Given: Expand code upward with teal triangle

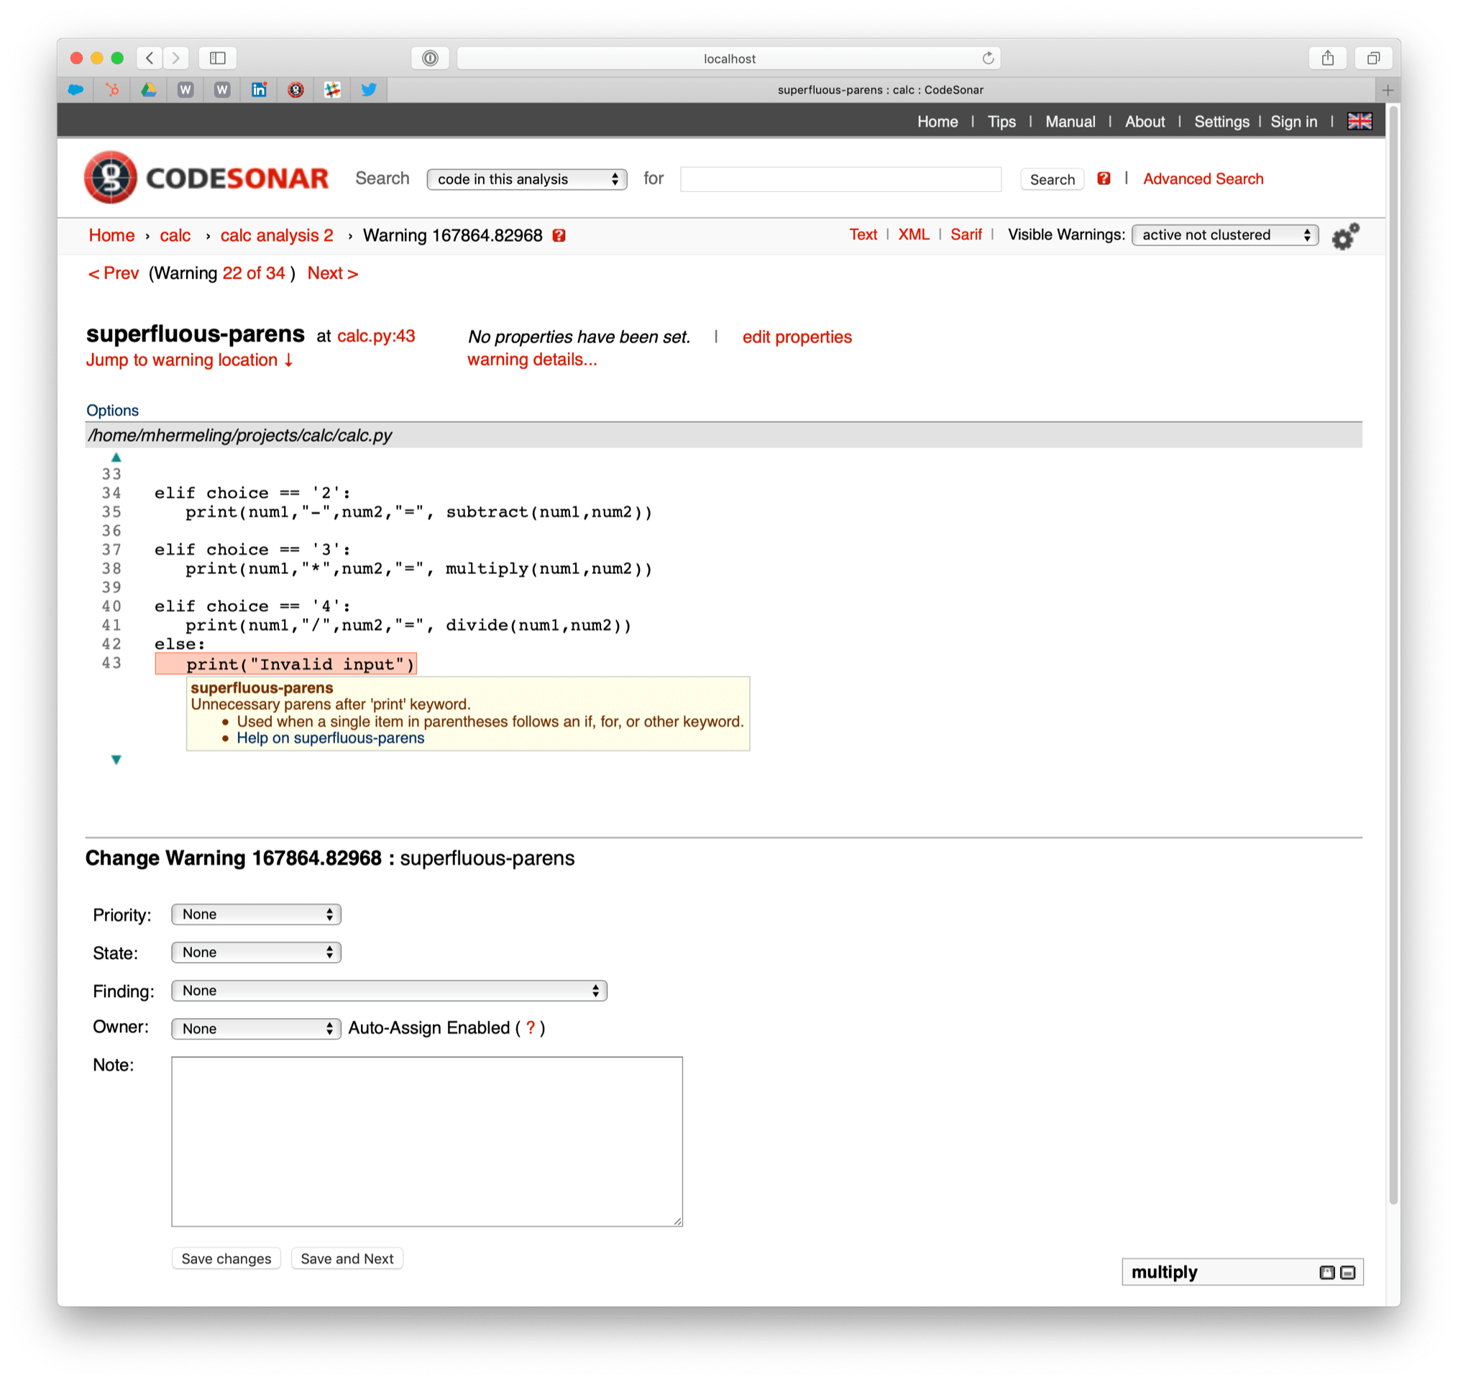Looking at the screenshot, I should pyautogui.click(x=116, y=458).
